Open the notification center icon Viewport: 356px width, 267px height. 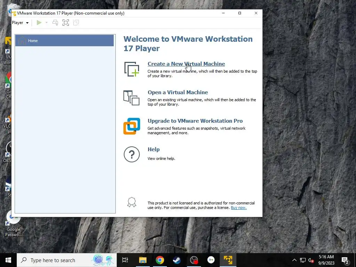coord(345,260)
